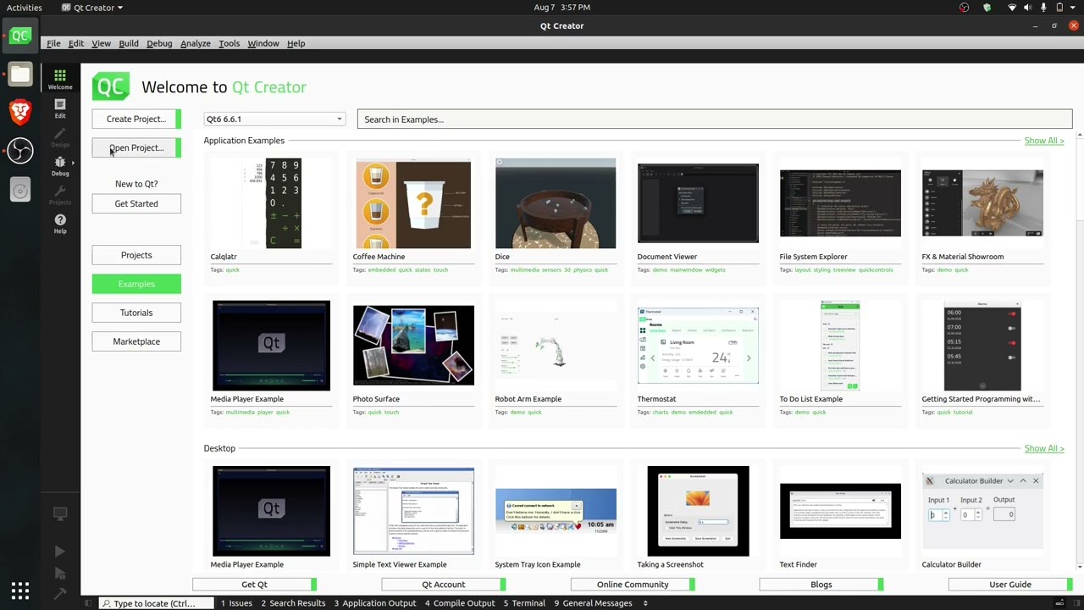Open the Window menu
This screenshot has height=610, width=1084.
263,43
